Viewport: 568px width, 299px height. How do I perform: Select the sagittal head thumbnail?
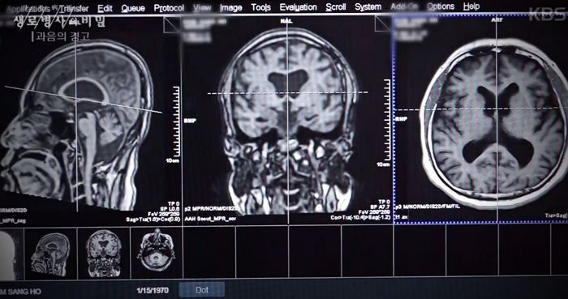(x=50, y=254)
